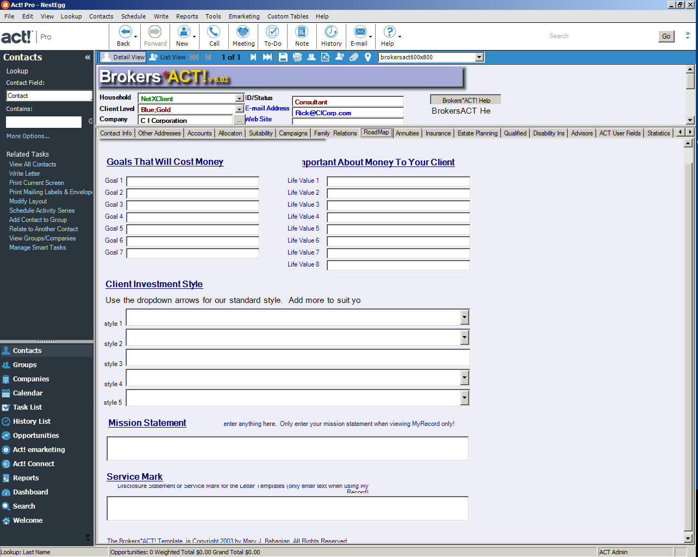Open the Estate Planning tab

(x=477, y=133)
